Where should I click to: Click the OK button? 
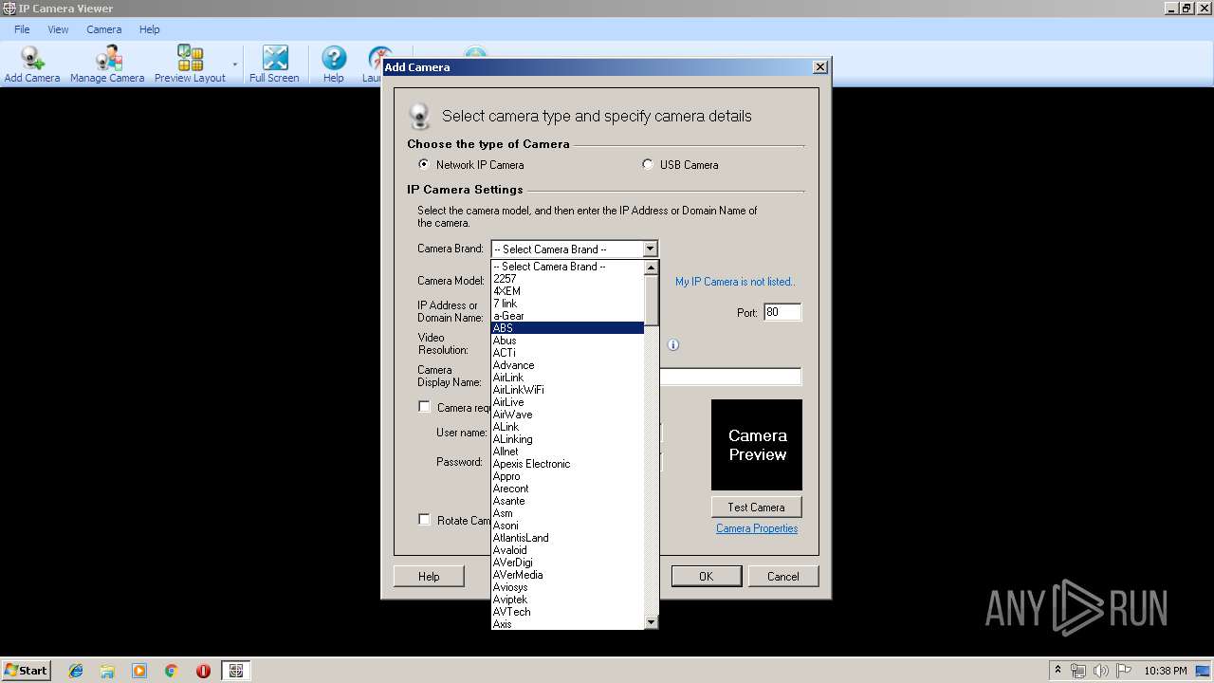coord(706,576)
